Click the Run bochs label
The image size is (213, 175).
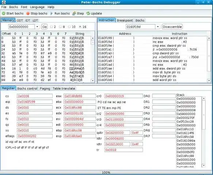(62, 13)
